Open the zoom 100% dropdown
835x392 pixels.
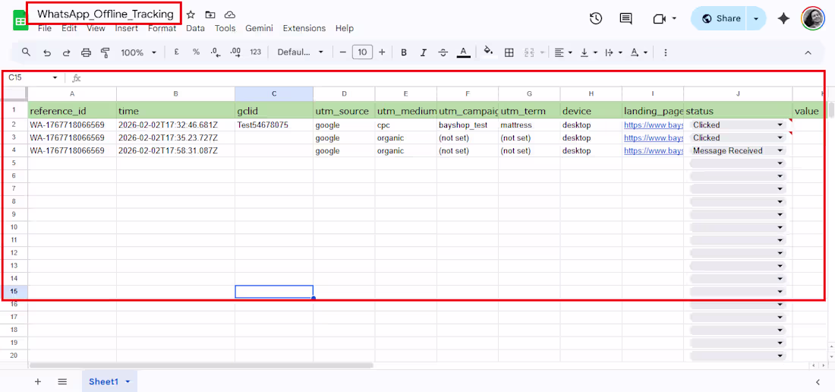click(x=138, y=52)
